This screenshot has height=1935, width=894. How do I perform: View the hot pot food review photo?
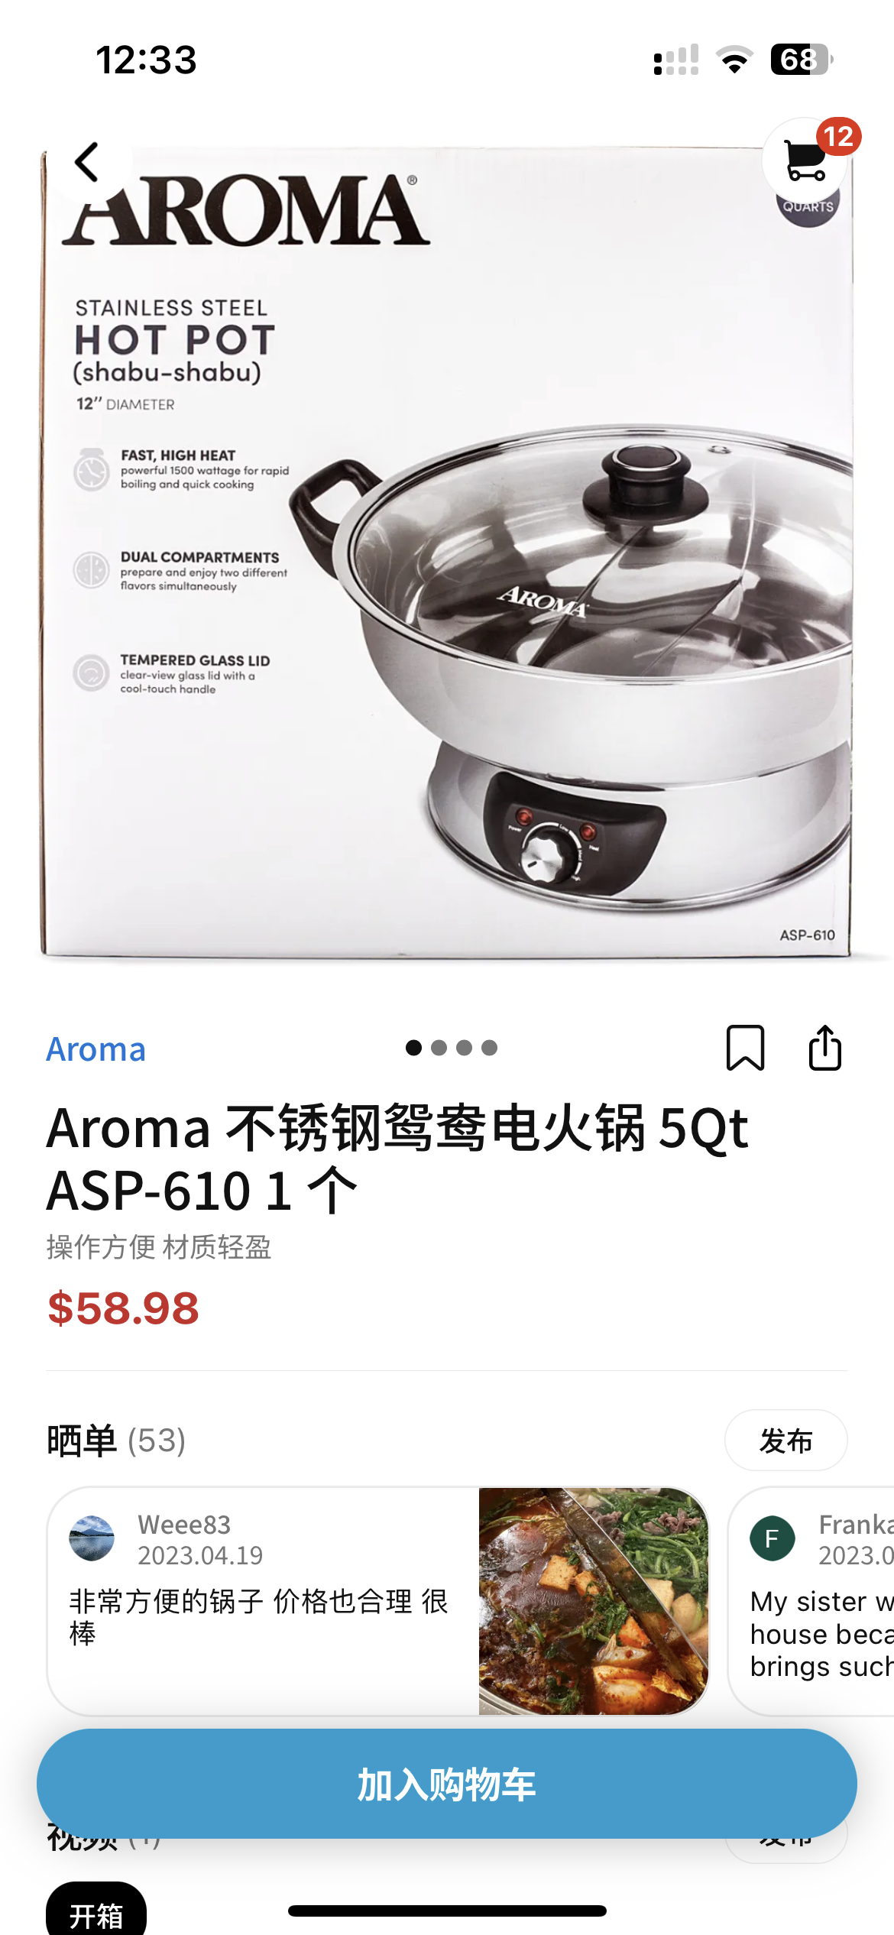click(x=594, y=1601)
